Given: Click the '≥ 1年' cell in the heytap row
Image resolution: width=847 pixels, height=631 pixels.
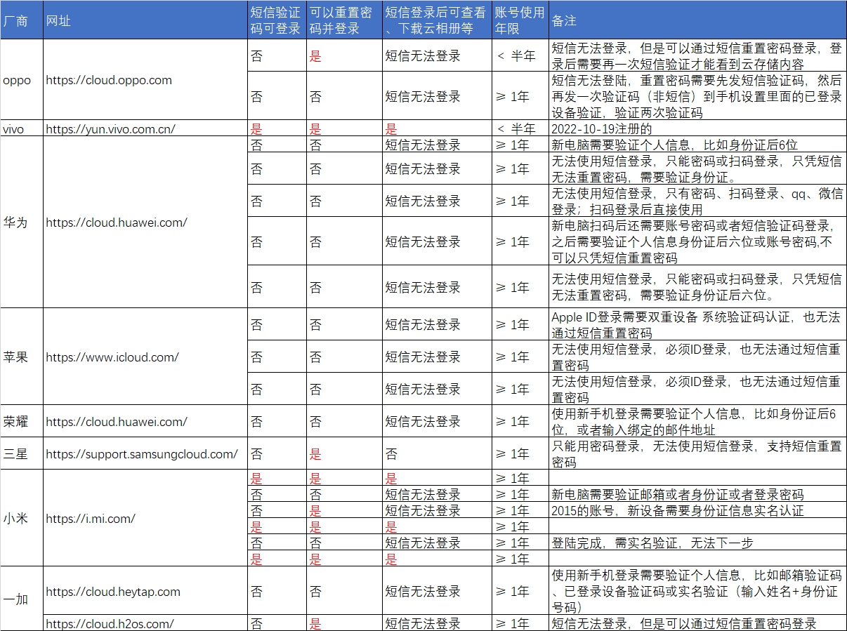Looking at the screenshot, I should (x=520, y=591).
